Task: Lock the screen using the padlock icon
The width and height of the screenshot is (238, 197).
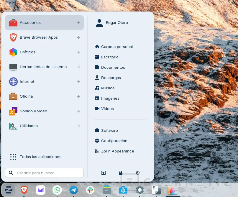Action: [x=121, y=173]
